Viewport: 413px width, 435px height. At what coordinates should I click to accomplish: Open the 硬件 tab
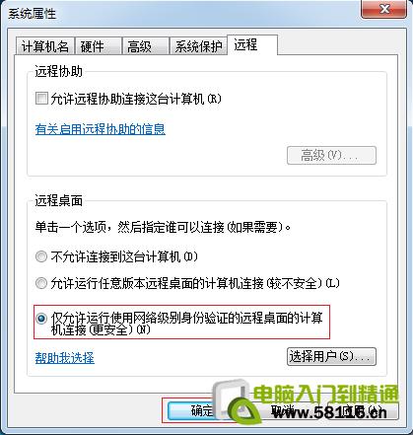[x=98, y=46]
